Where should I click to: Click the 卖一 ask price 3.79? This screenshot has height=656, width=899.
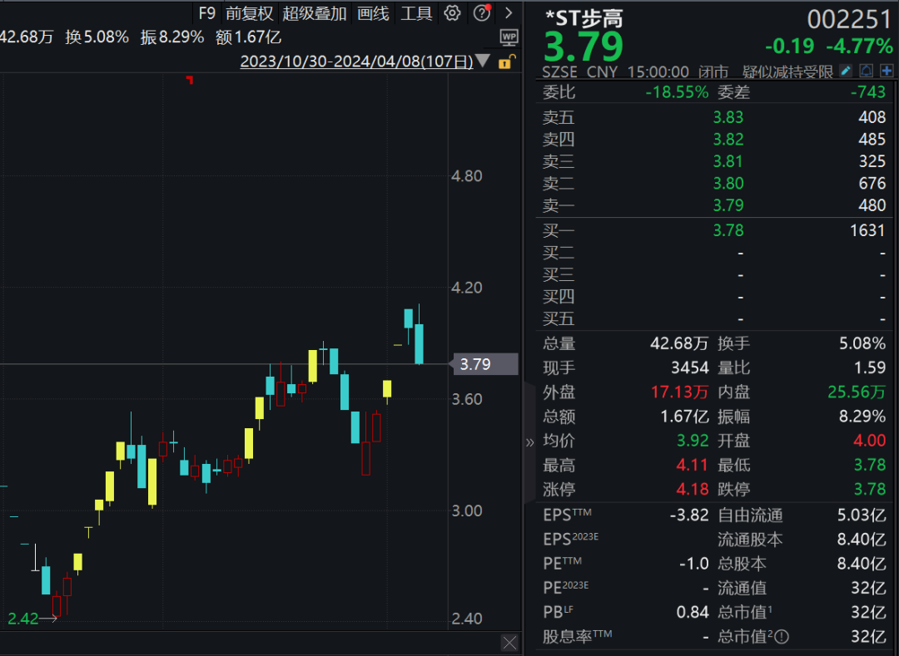point(728,205)
